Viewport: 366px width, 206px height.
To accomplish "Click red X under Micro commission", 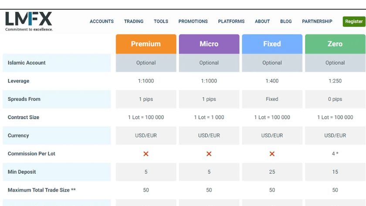I will (209, 154).
